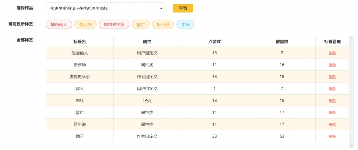Click the 修罗场 cell in the table
The image size is (358, 150).
tap(80, 65)
